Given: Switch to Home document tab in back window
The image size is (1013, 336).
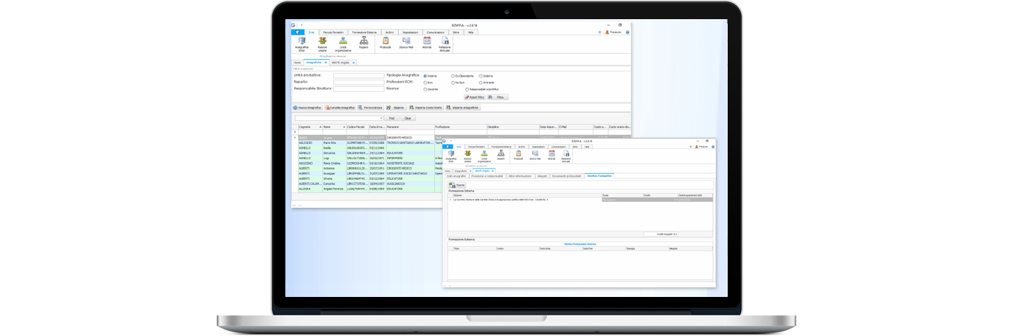Looking at the screenshot, I should pyautogui.click(x=297, y=63).
